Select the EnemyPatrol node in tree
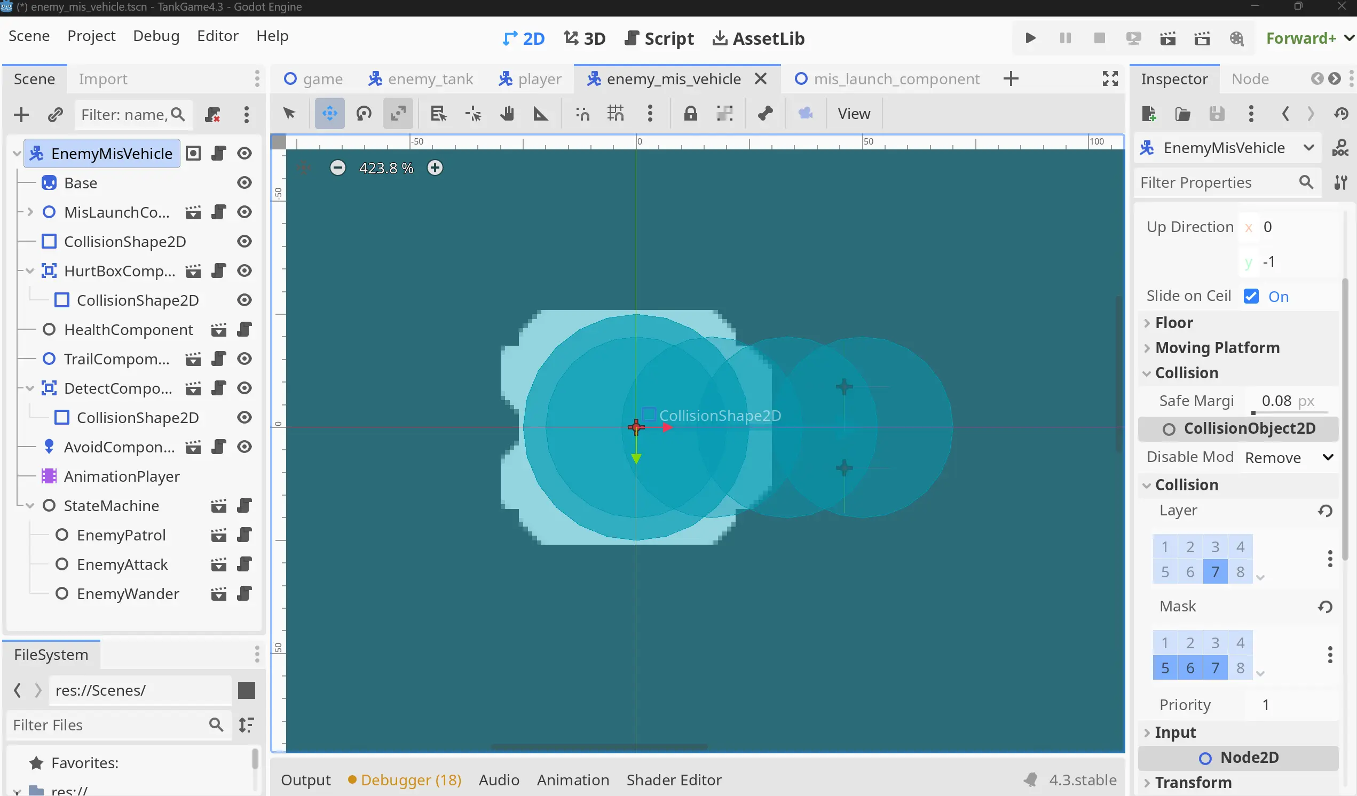 pyautogui.click(x=121, y=536)
